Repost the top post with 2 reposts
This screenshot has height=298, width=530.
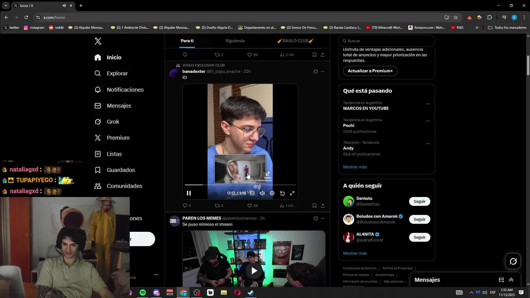(219, 55)
